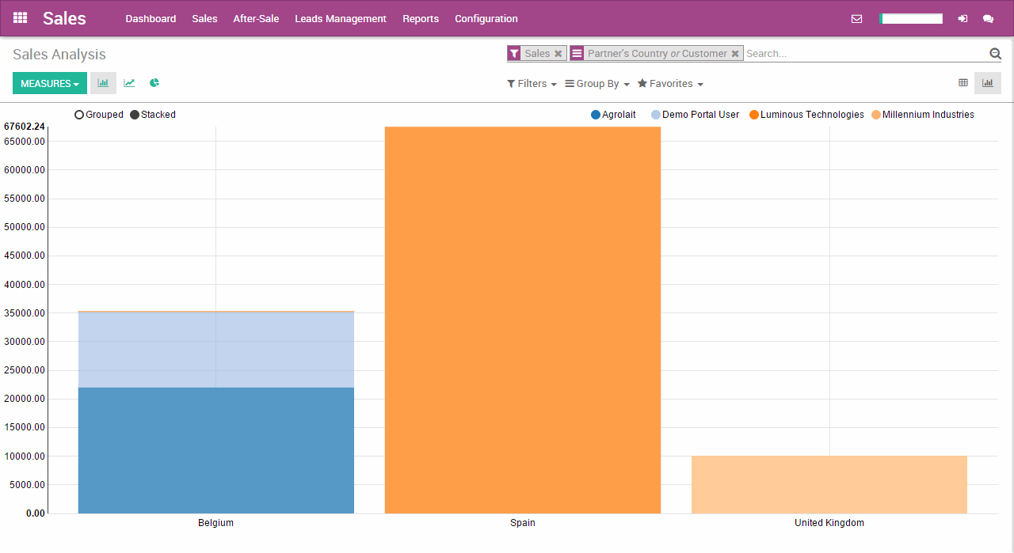Select the Stacked chart mode radio
1014x553 pixels.
point(135,115)
